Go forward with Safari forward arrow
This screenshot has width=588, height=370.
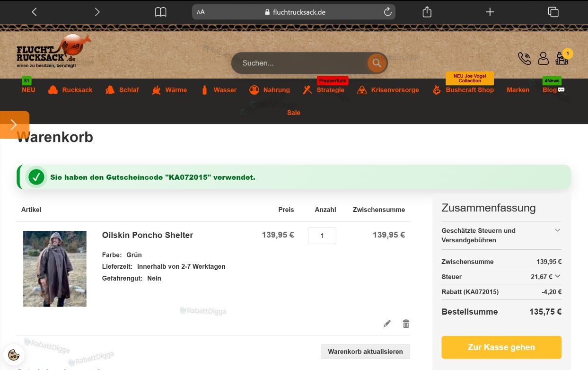(97, 12)
